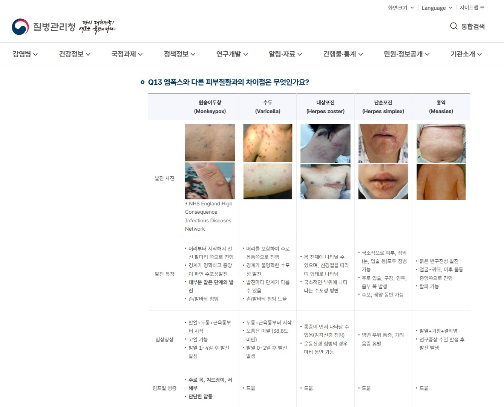Open the 연구개발 menu
This screenshot has height=407, width=504.
[232, 54]
